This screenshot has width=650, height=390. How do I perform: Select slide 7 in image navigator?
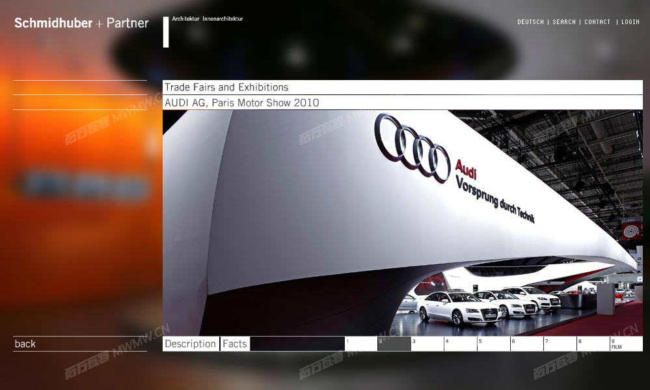(560, 344)
